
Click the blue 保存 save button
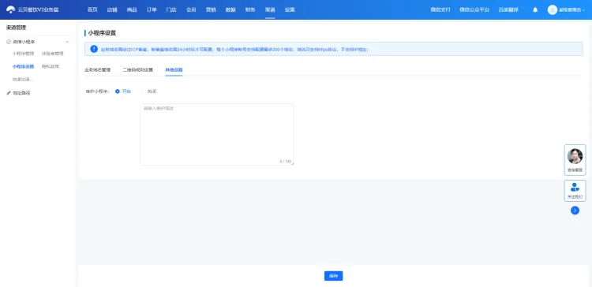(333, 276)
